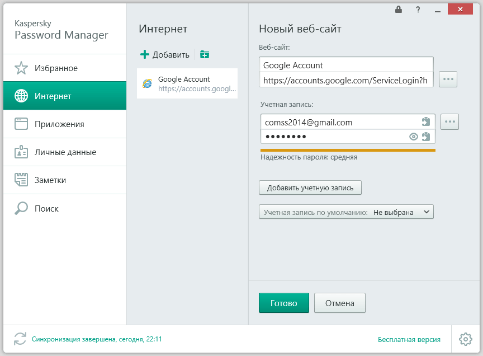
Task: Expand account options with the ellipsis button
Action: (449, 121)
